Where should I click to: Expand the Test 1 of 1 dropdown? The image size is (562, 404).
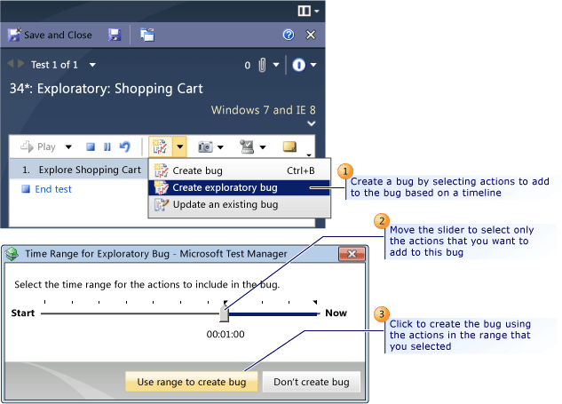point(92,65)
